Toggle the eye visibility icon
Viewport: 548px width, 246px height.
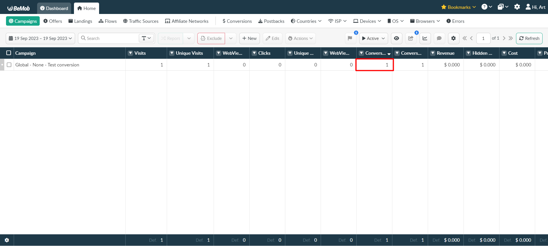click(x=396, y=38)
